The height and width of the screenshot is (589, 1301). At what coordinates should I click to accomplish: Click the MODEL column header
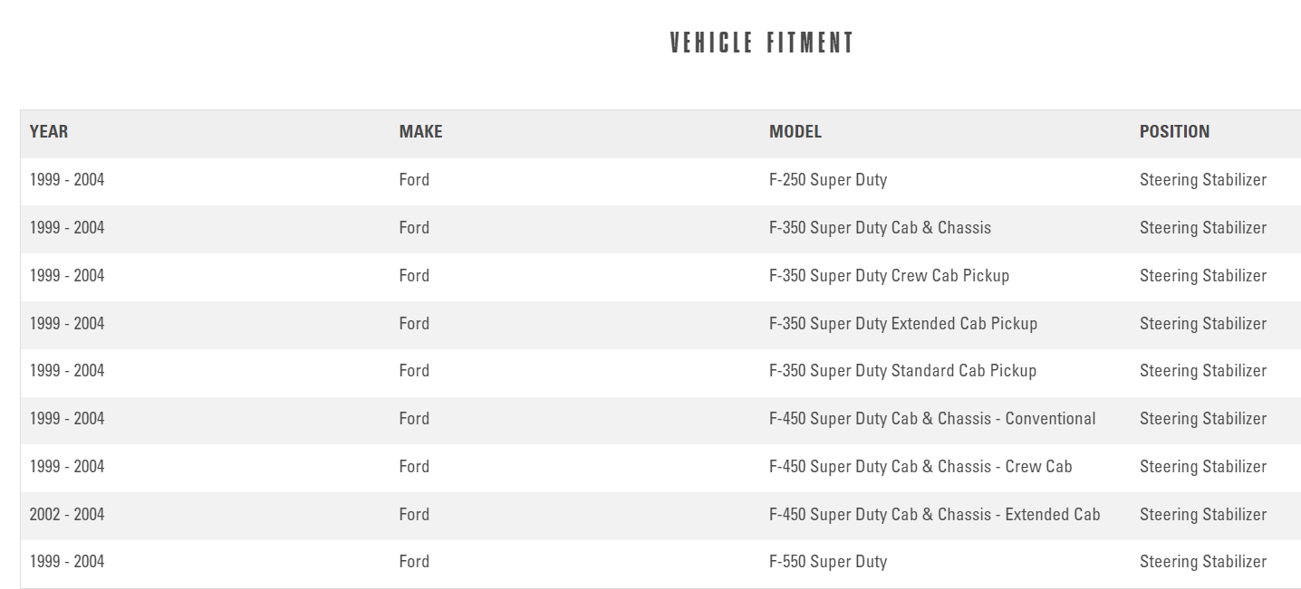click(x=795, y=132)
